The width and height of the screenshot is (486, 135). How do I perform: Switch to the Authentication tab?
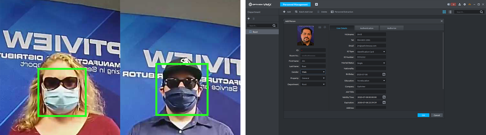pyautogui.click(x=367, y=28)
